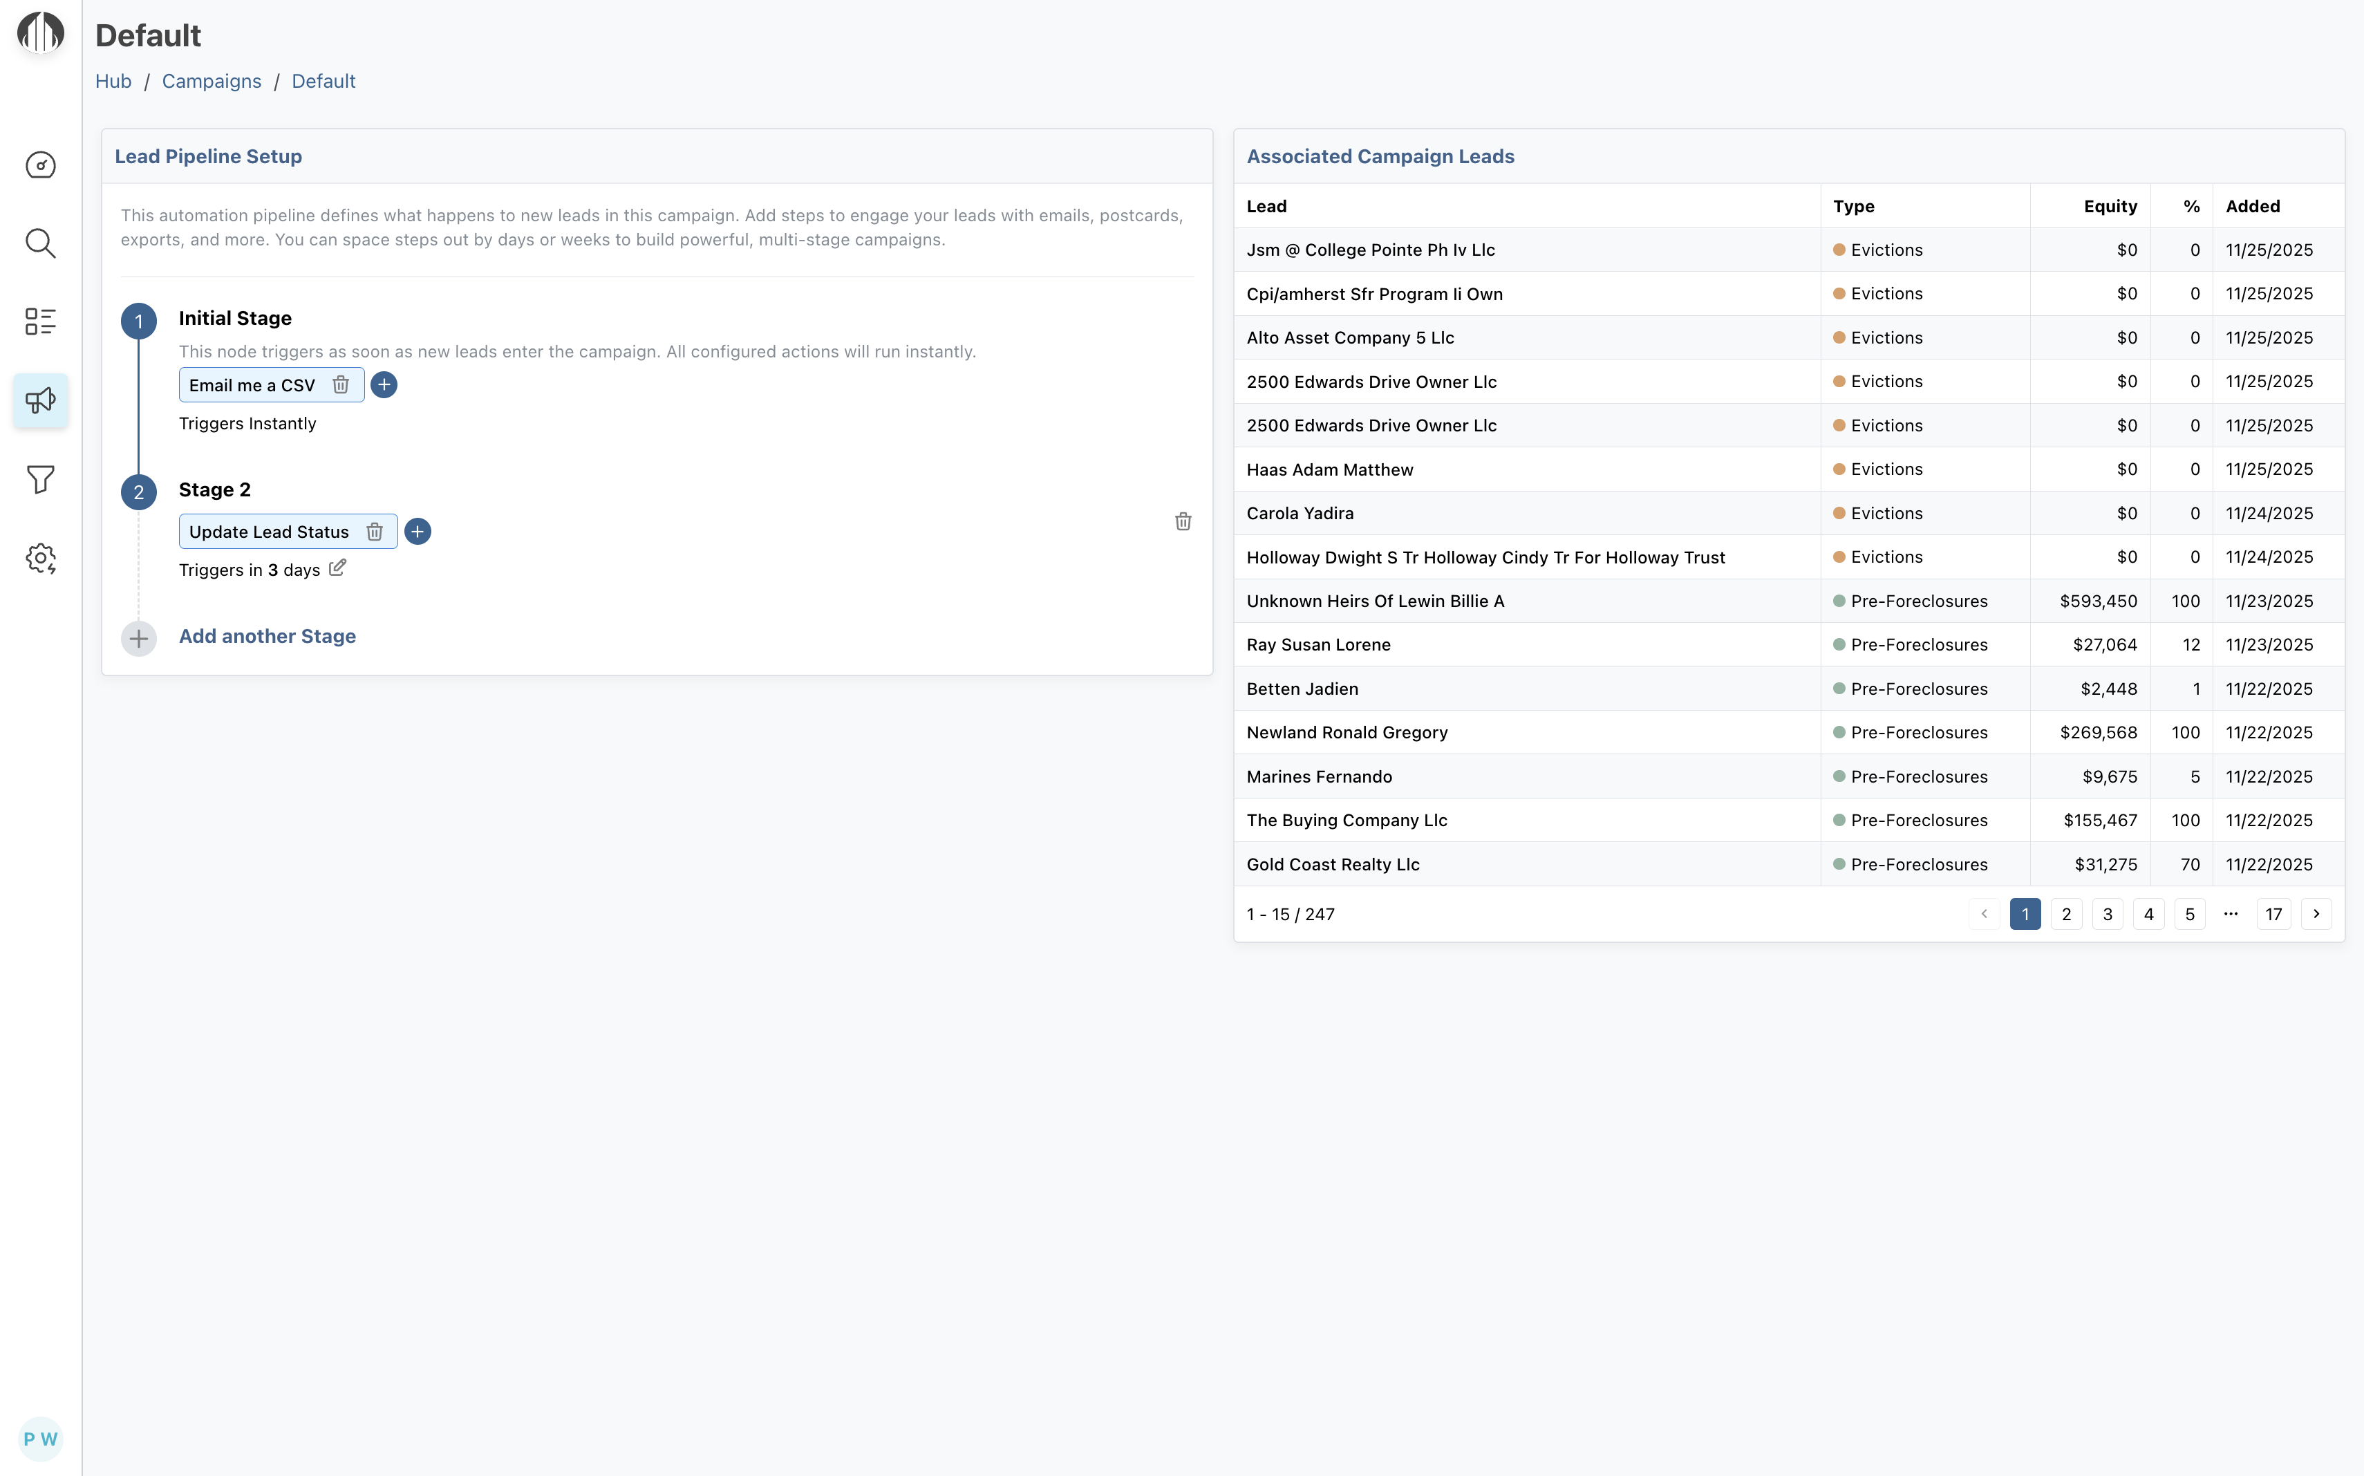
Task: Select the filter funnel icon in sidebar
Action: [40, 479]
